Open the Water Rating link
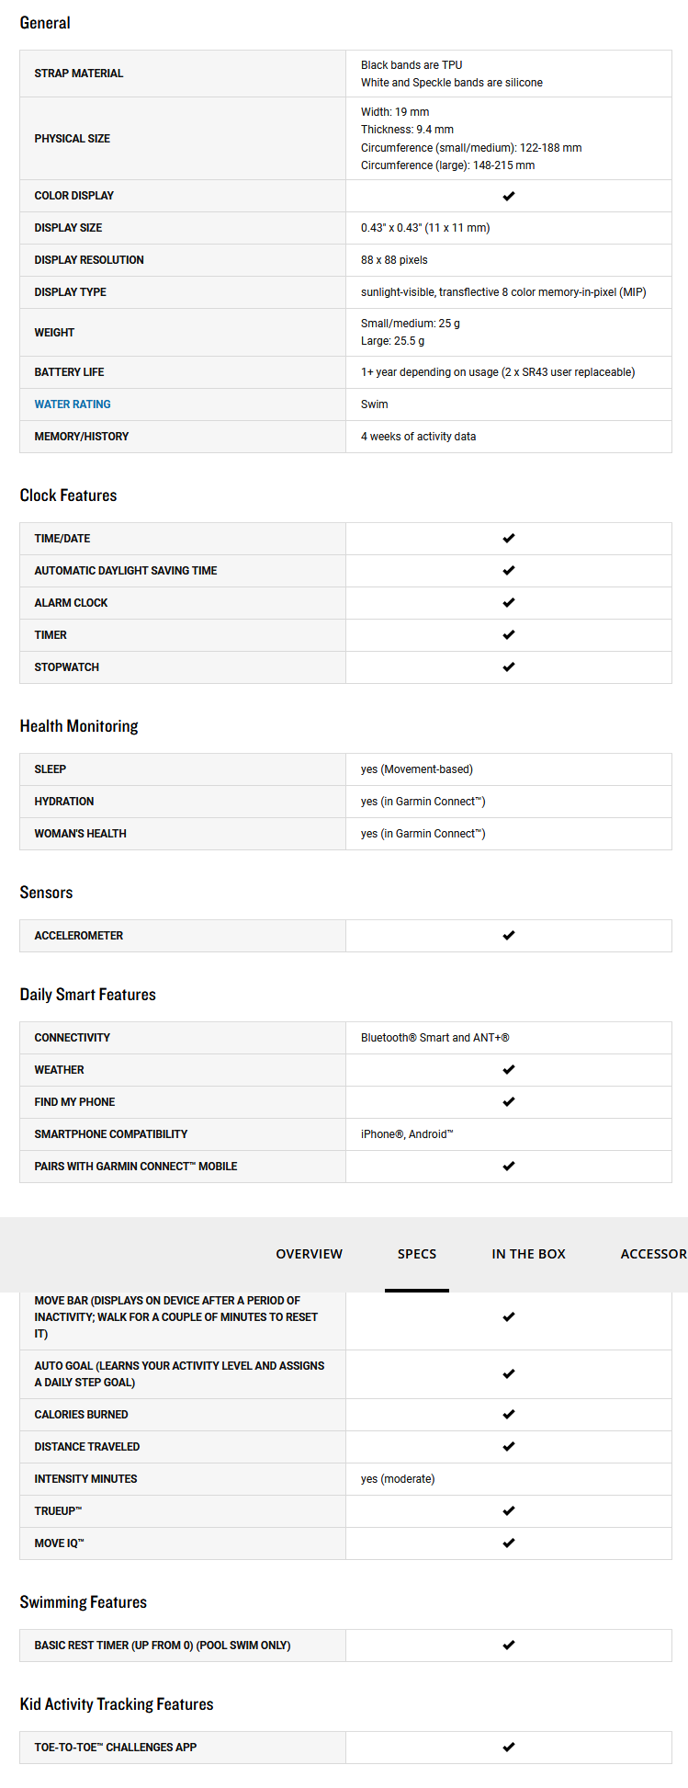Image resolution: width=688 pixels, height=1788 pixels. pyautogui.click(x=73, y=404)
